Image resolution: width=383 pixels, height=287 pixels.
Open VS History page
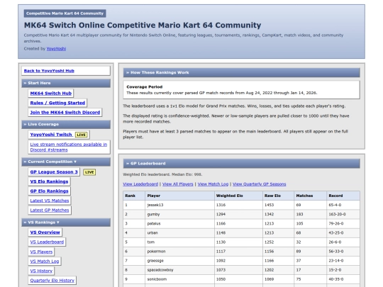pos(41,271)
